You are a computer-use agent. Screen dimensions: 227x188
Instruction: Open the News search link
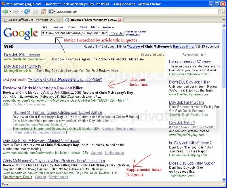point(83,27)
